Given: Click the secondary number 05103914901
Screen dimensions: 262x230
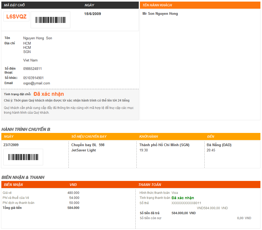Looking at the screenshot, I should pos(33,78).
